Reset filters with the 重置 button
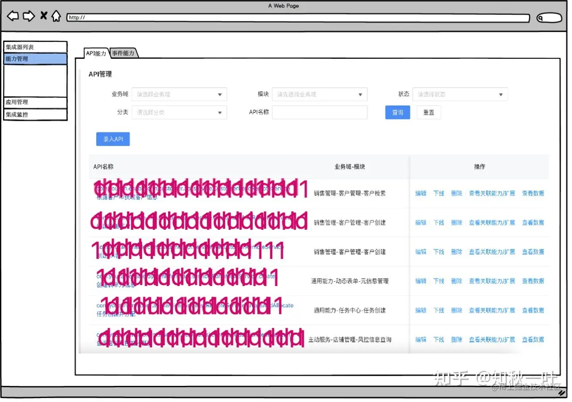Image resolution: width=572 pixels, height=402 pixels. [429, 112]
